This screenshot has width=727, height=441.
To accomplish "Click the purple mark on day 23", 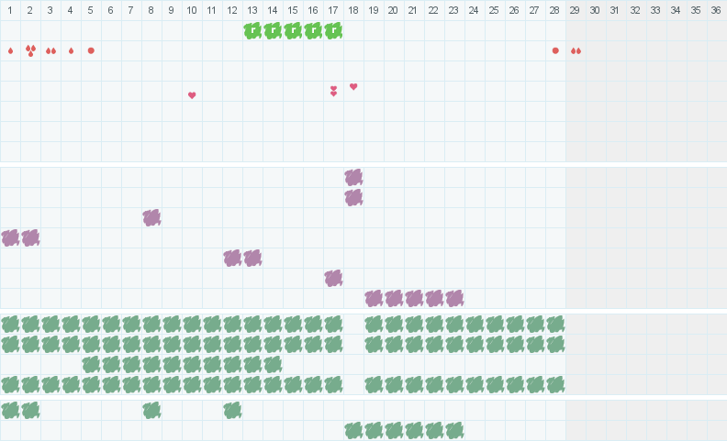I will click(454, 298).
